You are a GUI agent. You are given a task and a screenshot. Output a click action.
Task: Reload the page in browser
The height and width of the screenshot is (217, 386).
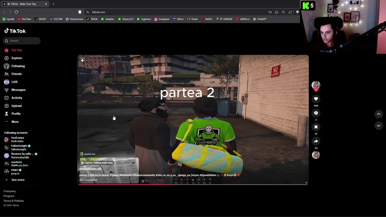pos(16,12)
